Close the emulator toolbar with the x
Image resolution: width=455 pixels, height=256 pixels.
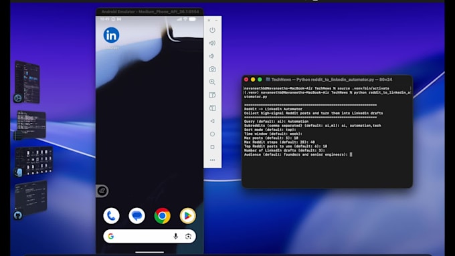[209, 20]
